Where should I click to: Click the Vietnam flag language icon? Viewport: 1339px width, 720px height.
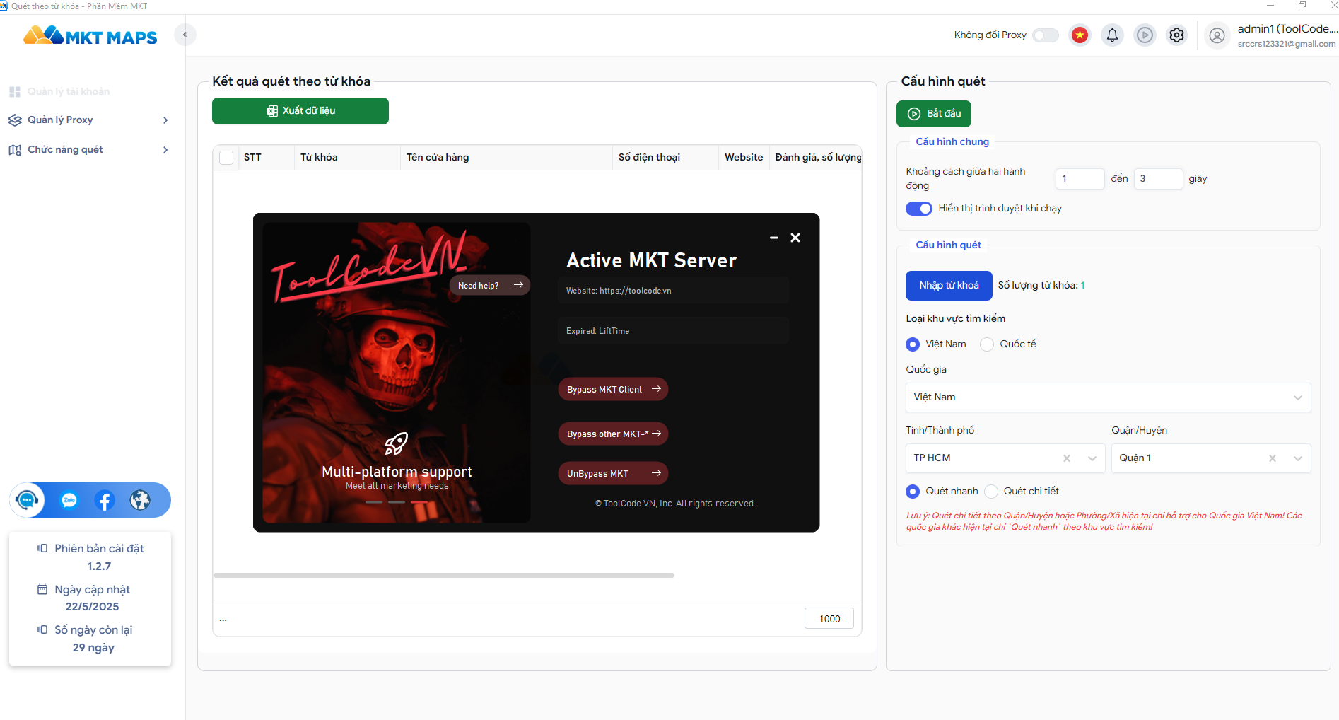coord(1080,35)
